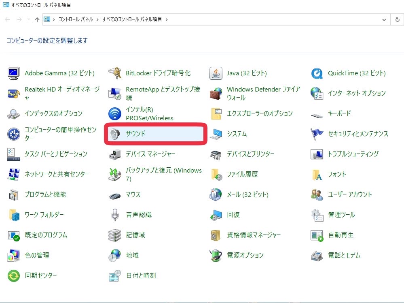Open the 日付と時刻 calendar clock icon
Screen dimensions: 404x303
pos(115,275)
